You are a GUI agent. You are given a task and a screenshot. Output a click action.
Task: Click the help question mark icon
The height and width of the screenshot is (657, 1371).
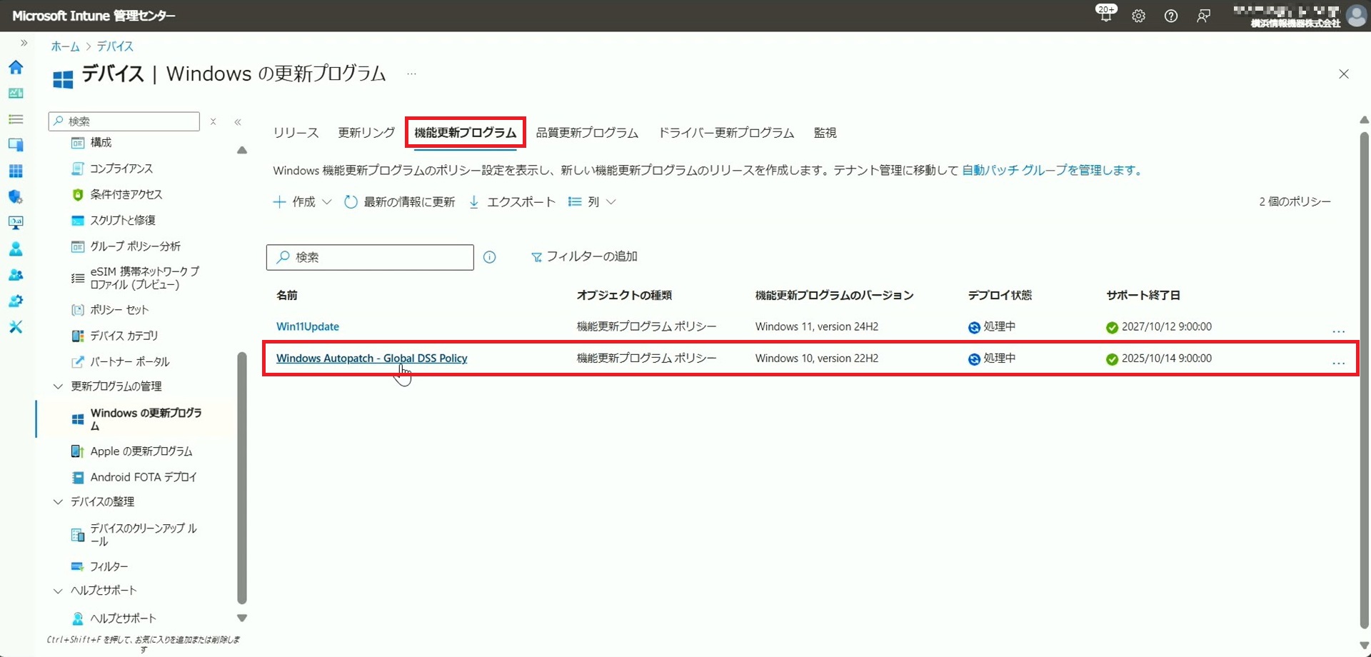(x=1170, y=16)
